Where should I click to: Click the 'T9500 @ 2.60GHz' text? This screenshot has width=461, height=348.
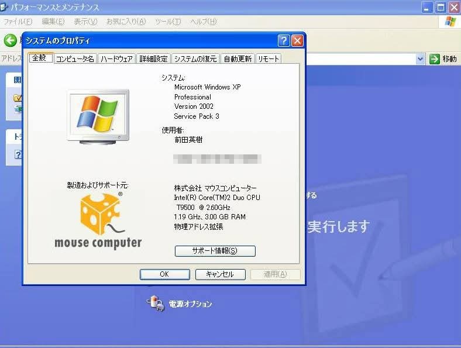tap(204, 208)
